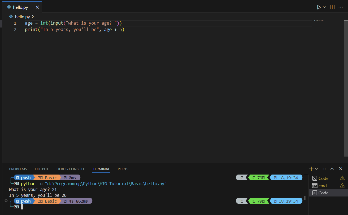
Task: Click the editor minimap code preview
Action: pyautogui.click(x=319, y=20)
